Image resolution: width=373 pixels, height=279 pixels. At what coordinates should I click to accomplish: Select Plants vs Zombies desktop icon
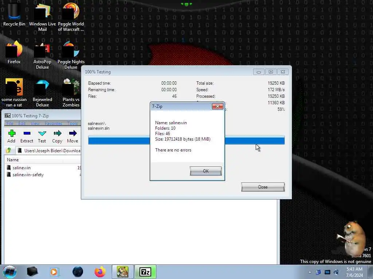pyautogui.click(x=71, y=93)
